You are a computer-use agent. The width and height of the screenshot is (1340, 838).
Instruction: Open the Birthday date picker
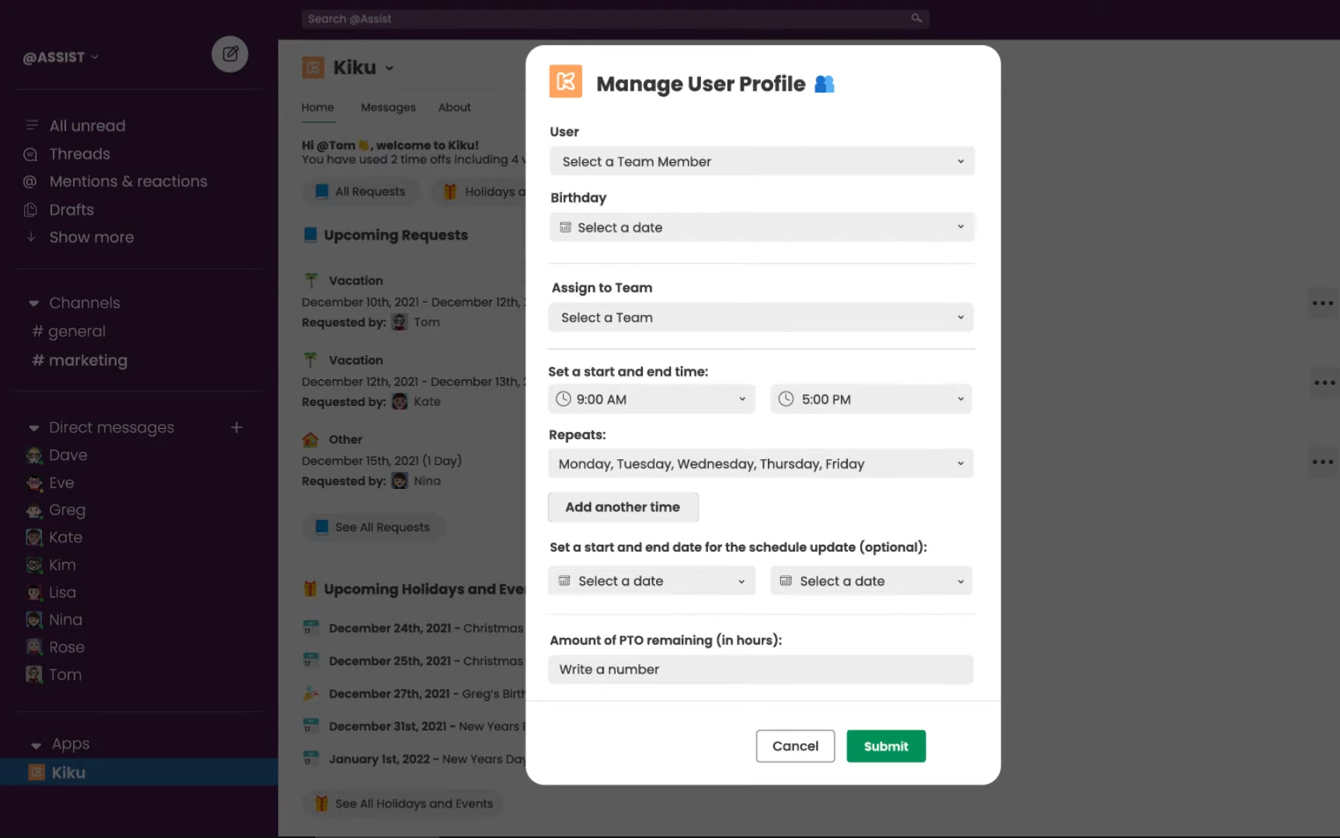(761, 227)
